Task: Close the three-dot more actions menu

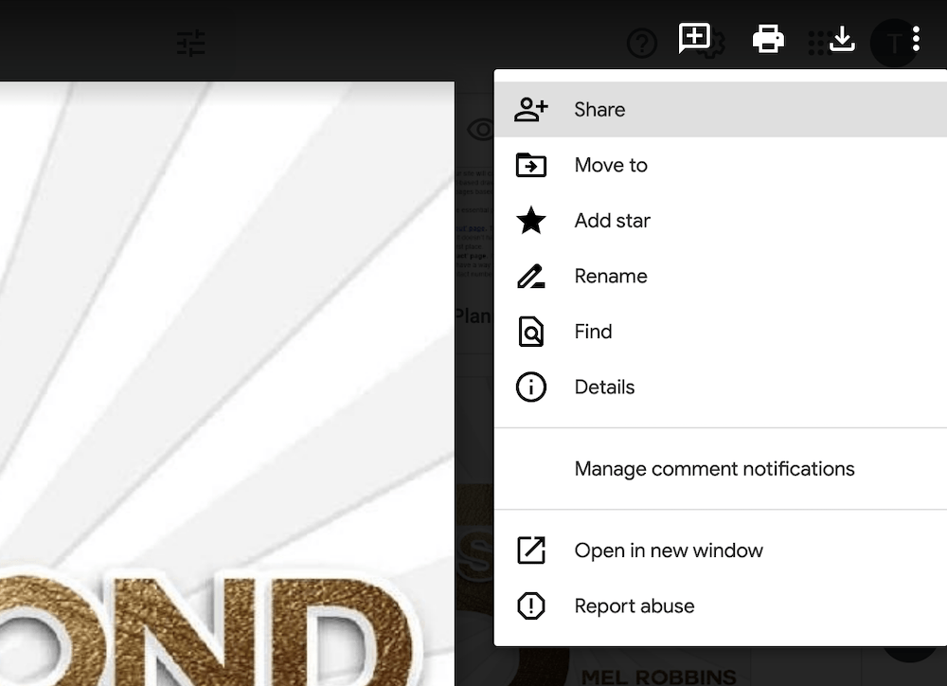Action: click(x=916, y=39)
